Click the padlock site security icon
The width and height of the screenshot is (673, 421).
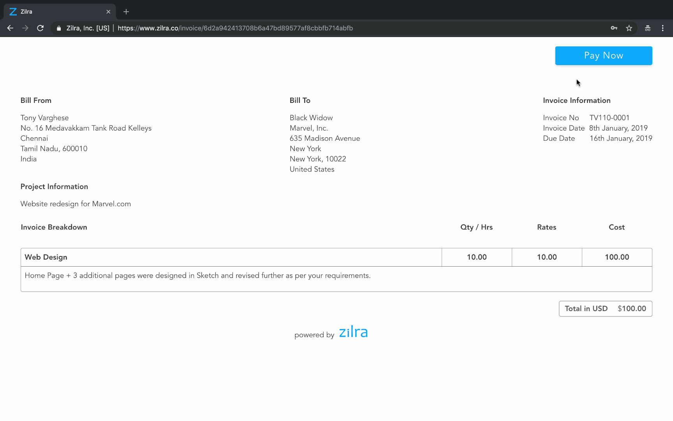point(59,28)
